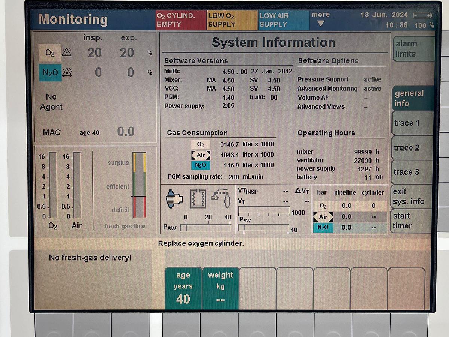Click the N2O gas consumption label icon
Image resolution: width=449 pixels, height=337 pixels.
tap(201, 165)
